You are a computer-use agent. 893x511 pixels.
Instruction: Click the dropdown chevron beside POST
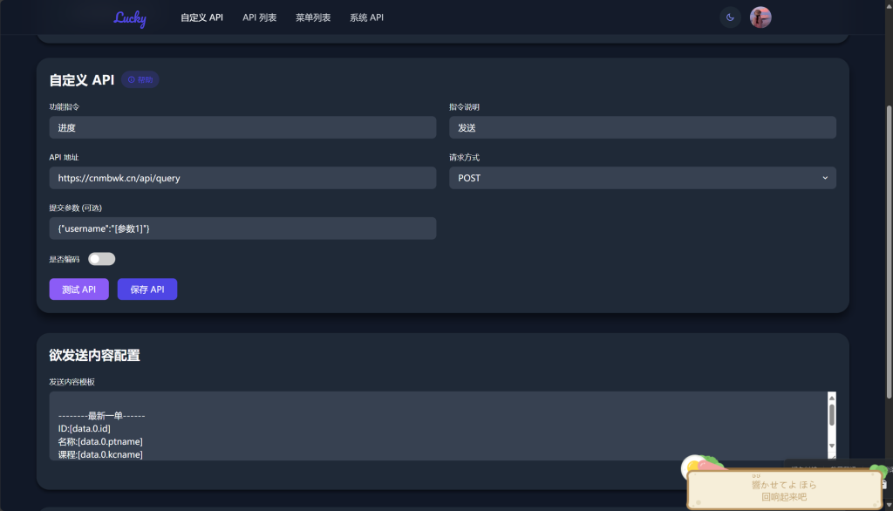825,178
